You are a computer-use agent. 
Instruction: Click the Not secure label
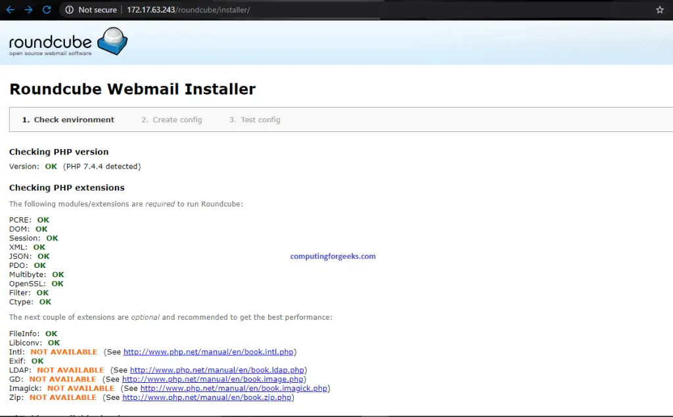(97, 9)
